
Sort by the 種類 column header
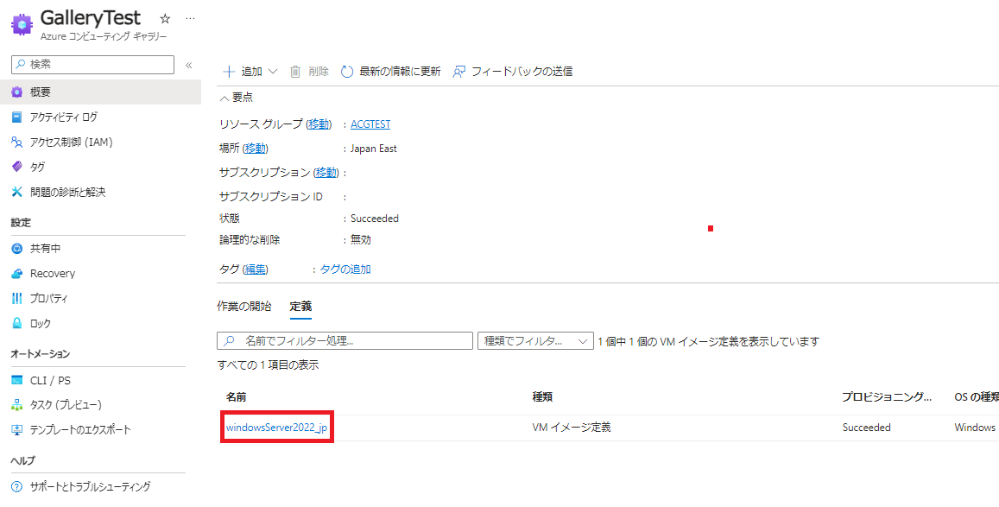click(x=542, y=396)
